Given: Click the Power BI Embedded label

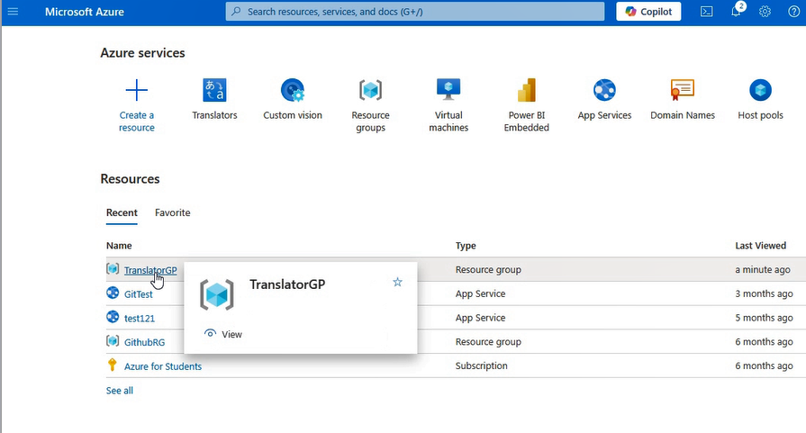Looking at the screenshot, I should pyautogui.click(x=526, y=122).
